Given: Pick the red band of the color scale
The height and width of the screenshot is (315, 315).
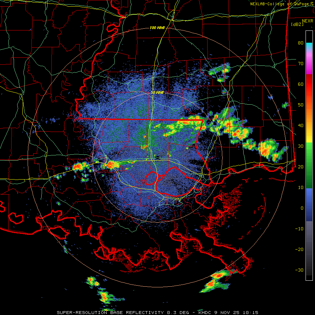Looking at the screenshot, I should pos(309,84).
